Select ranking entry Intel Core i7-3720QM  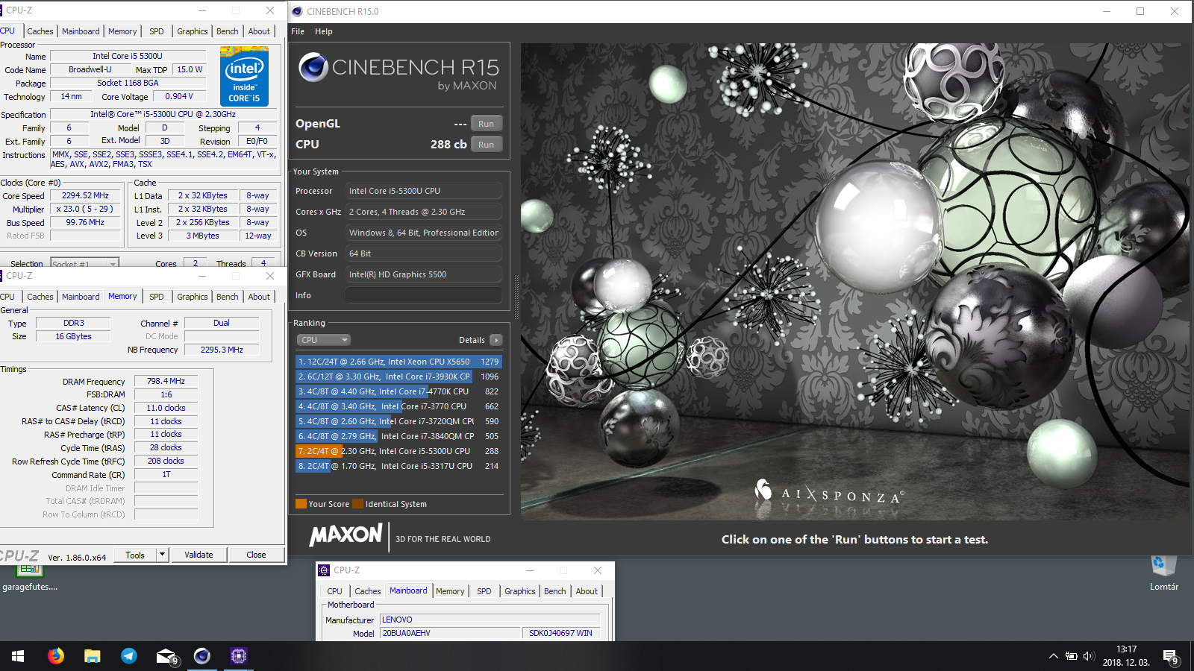398,421
